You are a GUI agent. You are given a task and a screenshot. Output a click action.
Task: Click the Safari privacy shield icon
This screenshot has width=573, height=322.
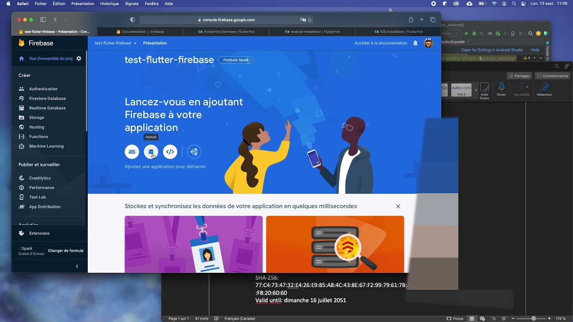coord(133,20)
